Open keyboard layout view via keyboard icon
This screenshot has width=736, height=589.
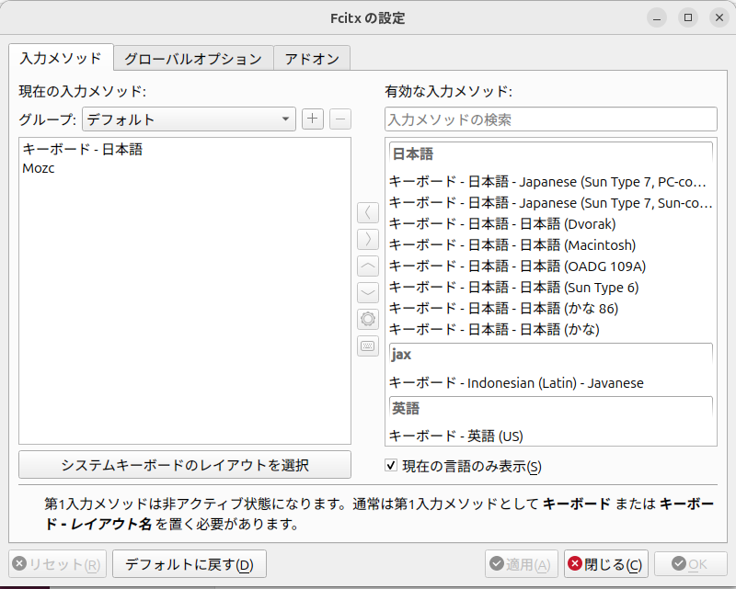click(367, 345)
